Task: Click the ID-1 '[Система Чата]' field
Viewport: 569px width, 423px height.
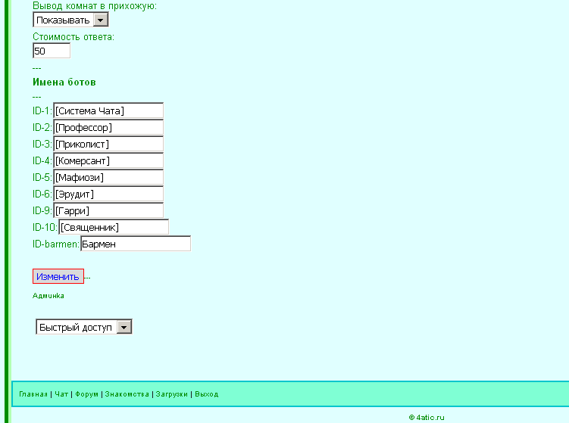Action: pyautogui.click(x=108, y=111)
